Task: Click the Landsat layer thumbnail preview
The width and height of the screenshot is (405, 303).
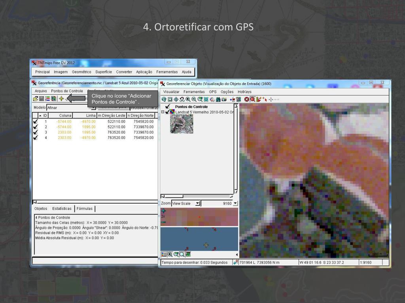Action: 182,124
